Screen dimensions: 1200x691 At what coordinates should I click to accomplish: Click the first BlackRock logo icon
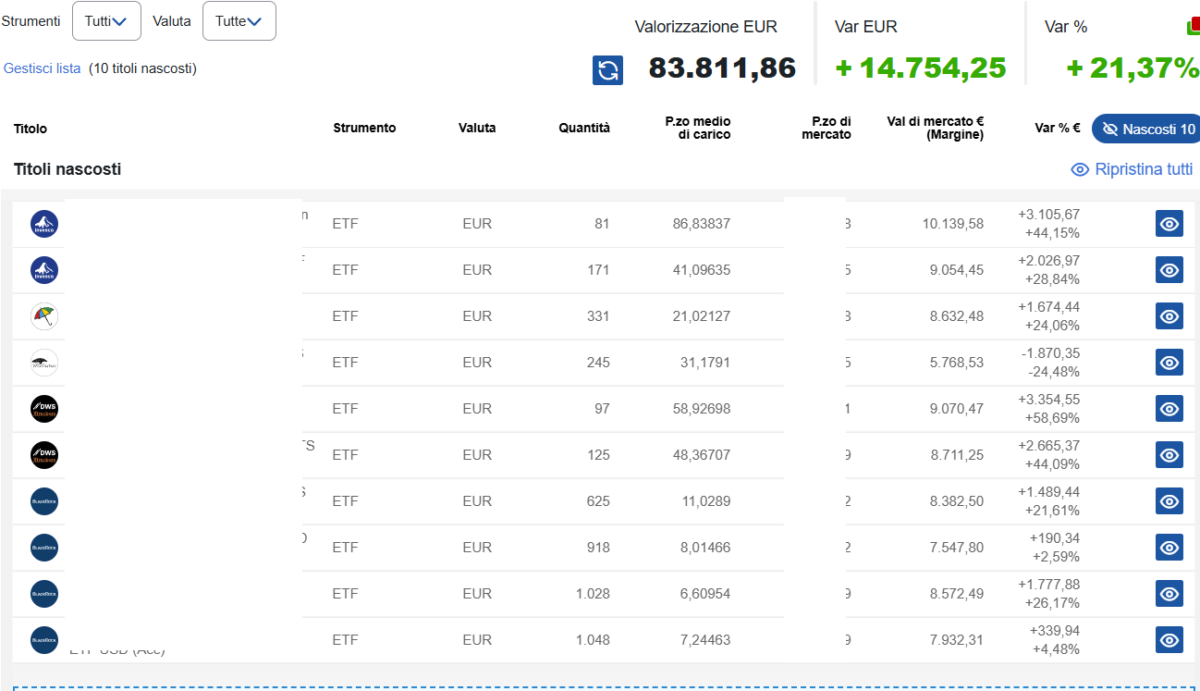click(44, 501)
